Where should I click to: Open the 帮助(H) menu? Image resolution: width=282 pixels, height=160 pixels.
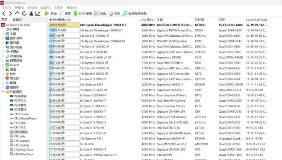pyautogui.click(x=72, y=8)
